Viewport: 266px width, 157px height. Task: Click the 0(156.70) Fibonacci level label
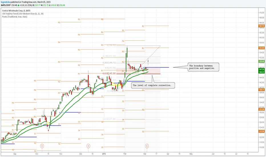pyautogui.click(x=111, y=45)
